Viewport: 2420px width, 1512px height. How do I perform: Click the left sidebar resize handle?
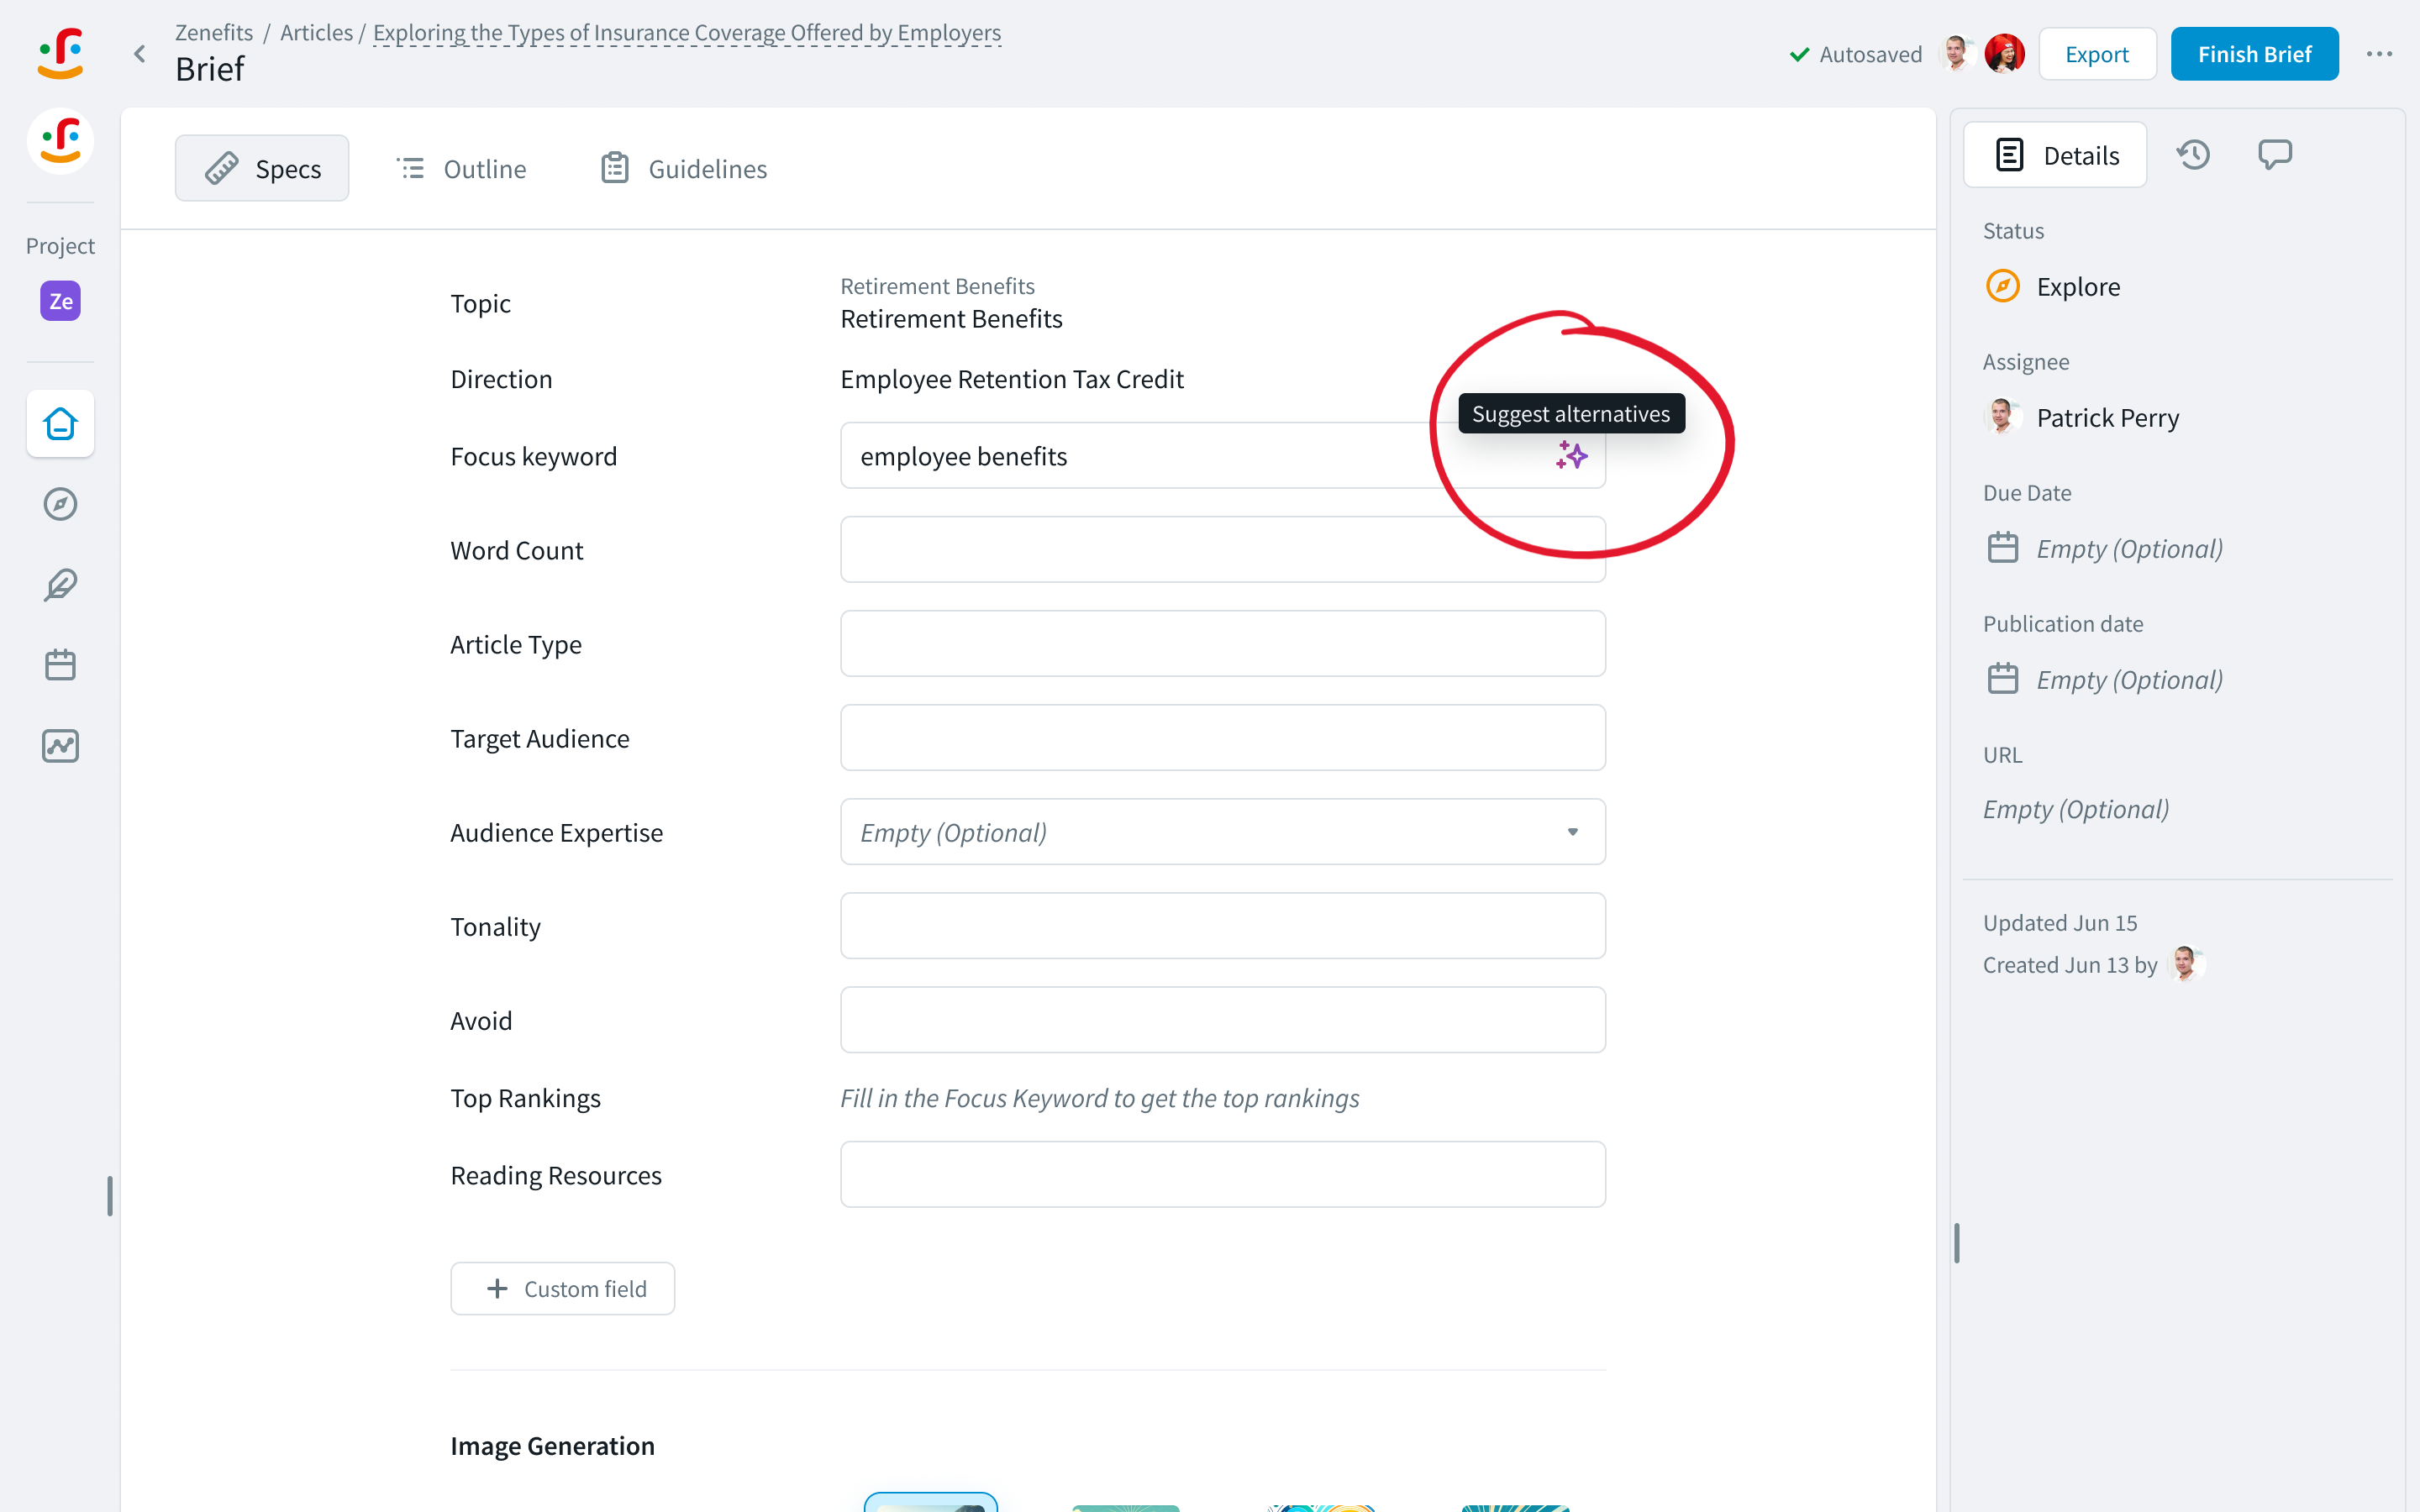coord(110,1195)
